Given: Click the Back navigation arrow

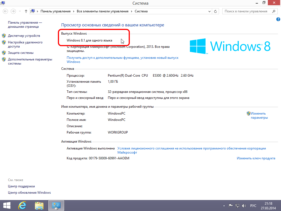Looking at the screenshot, I should 5,11.
